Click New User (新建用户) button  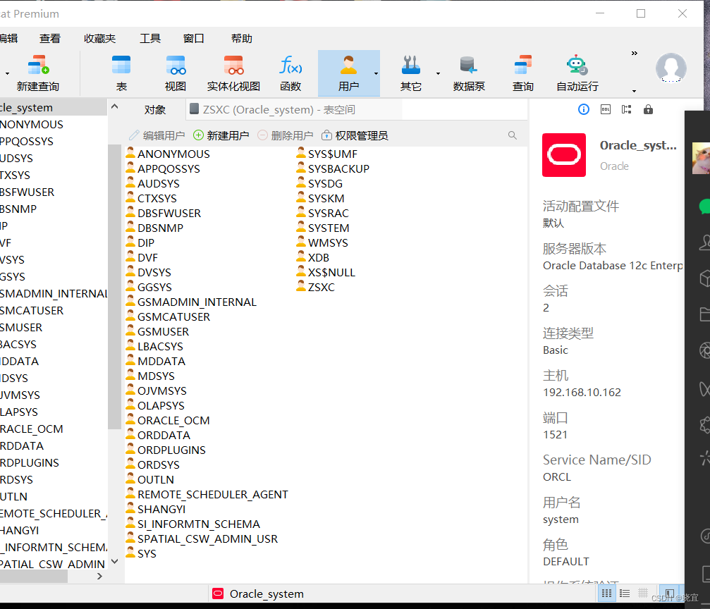(221, 135)
